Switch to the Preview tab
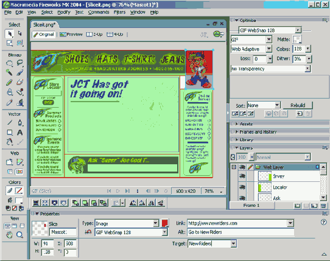The image size is (330, 261). coord(71,34)
